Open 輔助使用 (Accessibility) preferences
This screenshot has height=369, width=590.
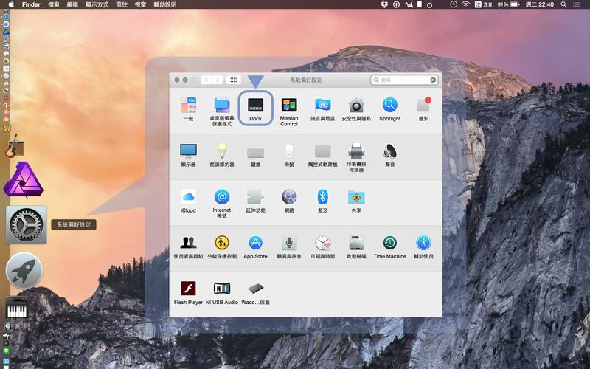point(423,246)
